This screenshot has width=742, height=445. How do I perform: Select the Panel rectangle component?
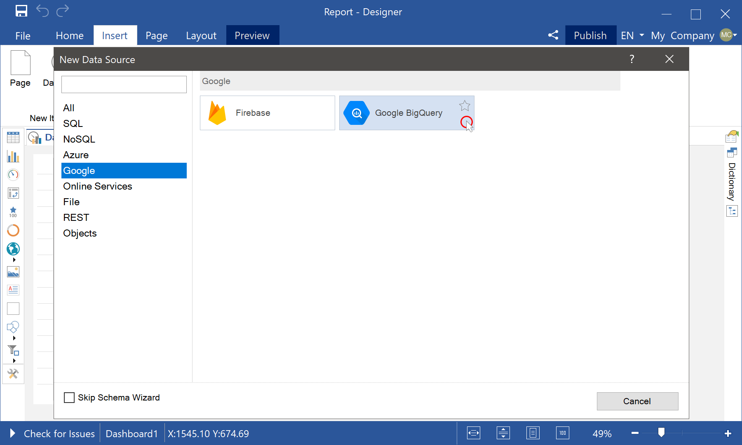[x=13, y=309]
